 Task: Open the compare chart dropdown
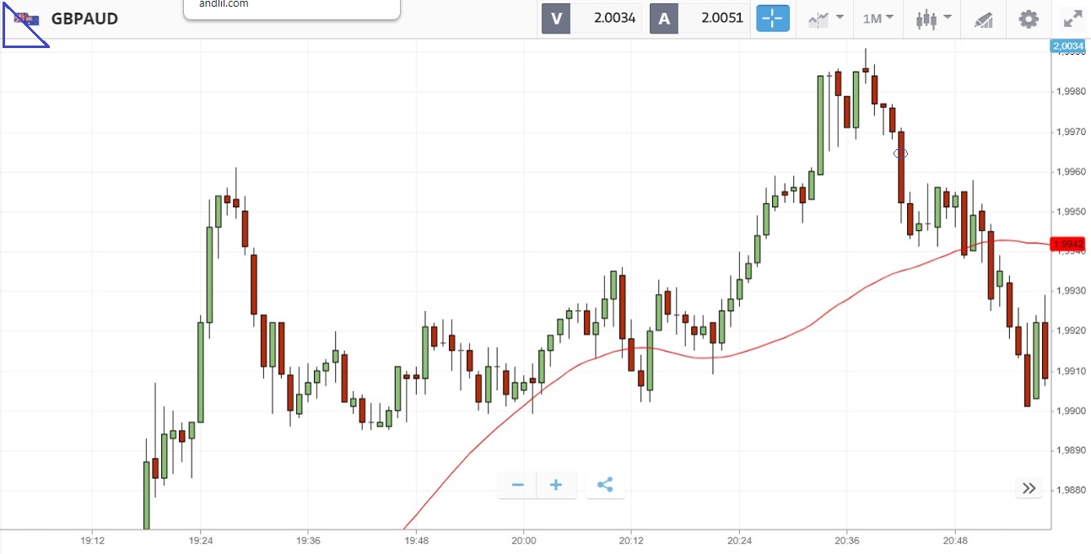(825, 19)
